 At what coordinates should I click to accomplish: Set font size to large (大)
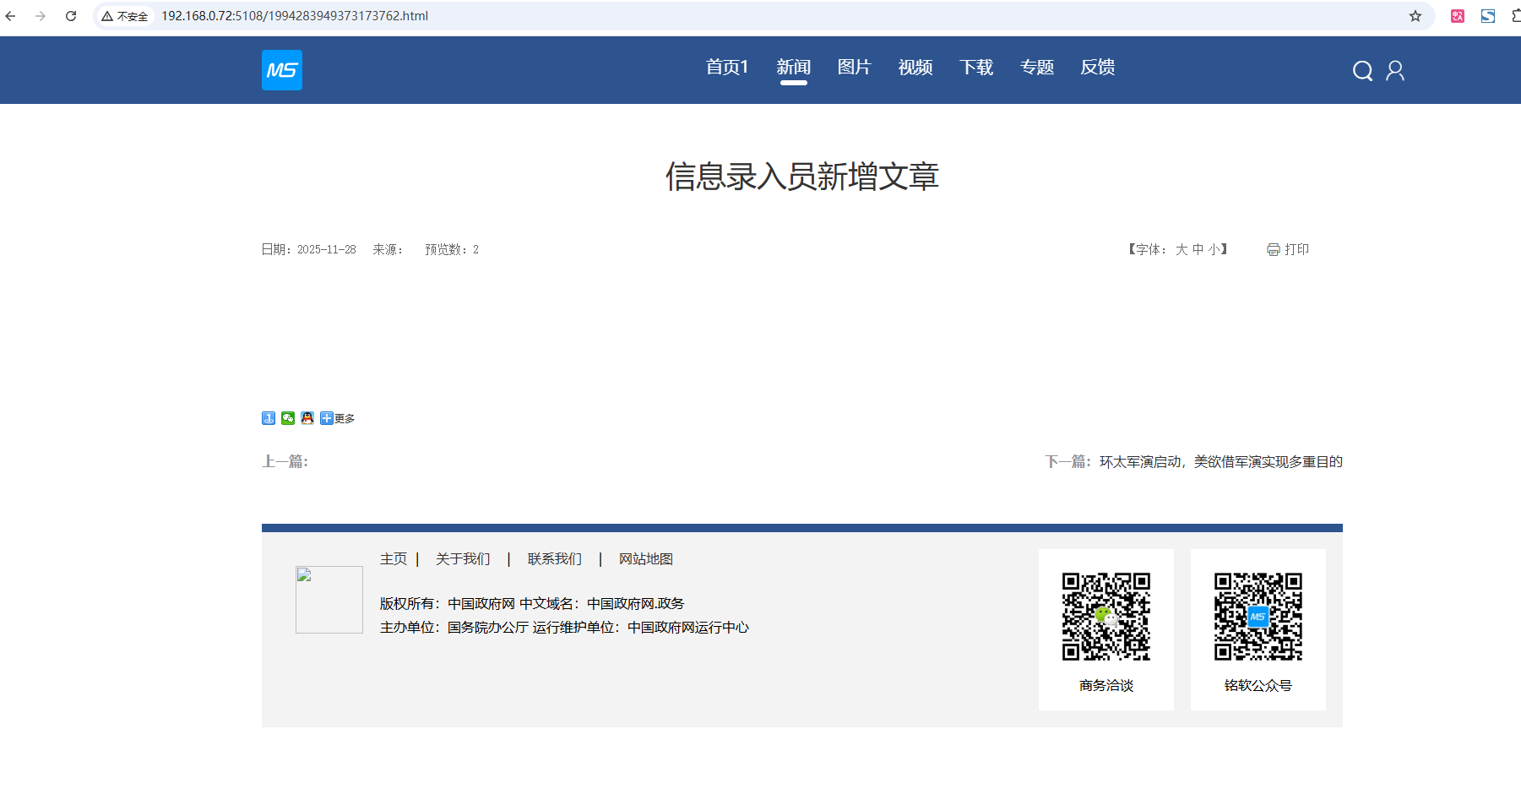click(1181, 249)
